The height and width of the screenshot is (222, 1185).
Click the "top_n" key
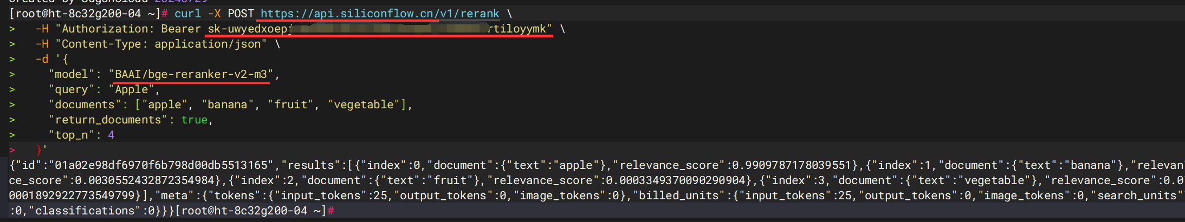pyautogui.click(x=72, y=135)
